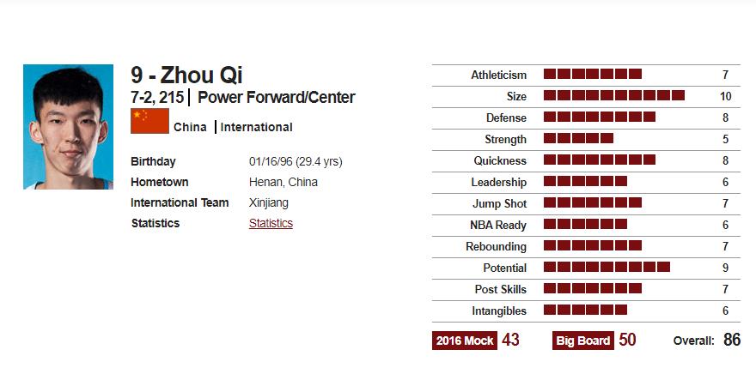Click the Overall score 86
The height and width of the screenshot is (392, 756).
point(732,340)
